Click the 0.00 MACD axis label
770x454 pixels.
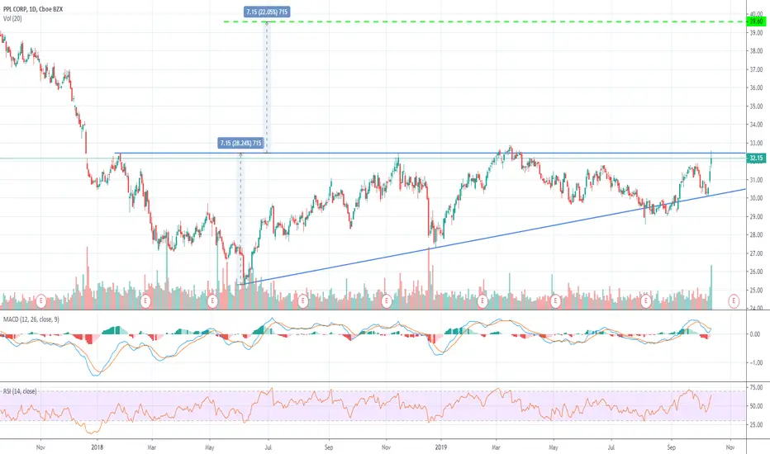tap(755, 334)
